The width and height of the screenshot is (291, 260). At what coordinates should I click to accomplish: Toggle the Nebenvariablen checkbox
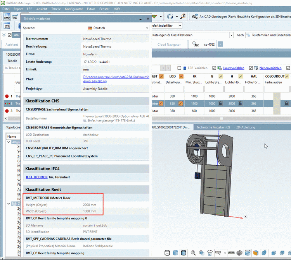click(251, 68)
